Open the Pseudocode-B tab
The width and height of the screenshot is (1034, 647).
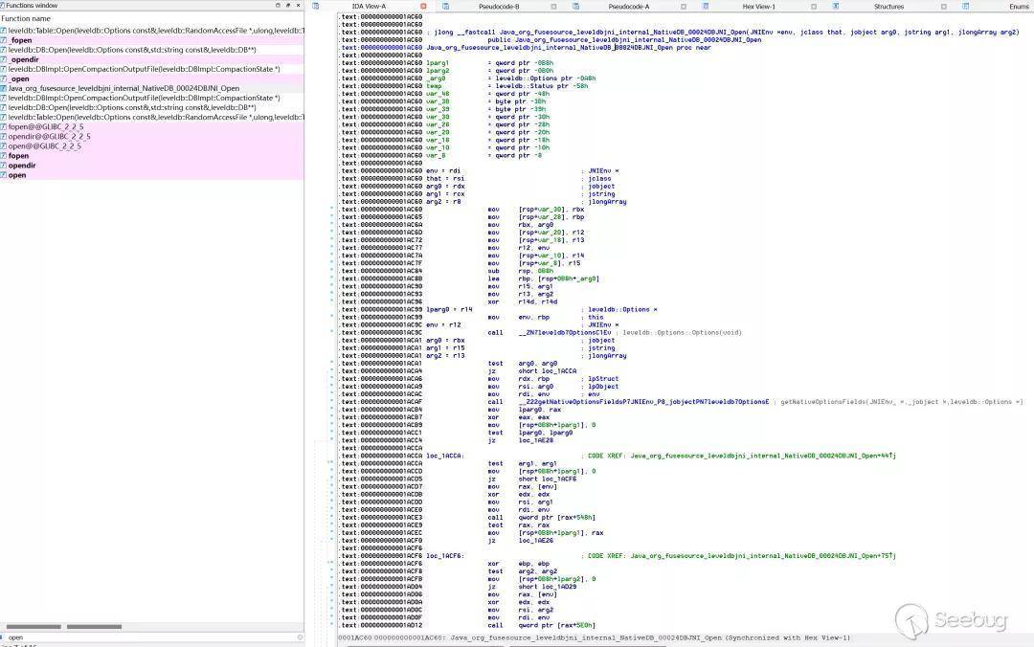pyautogui.click(x=499, y=7)
